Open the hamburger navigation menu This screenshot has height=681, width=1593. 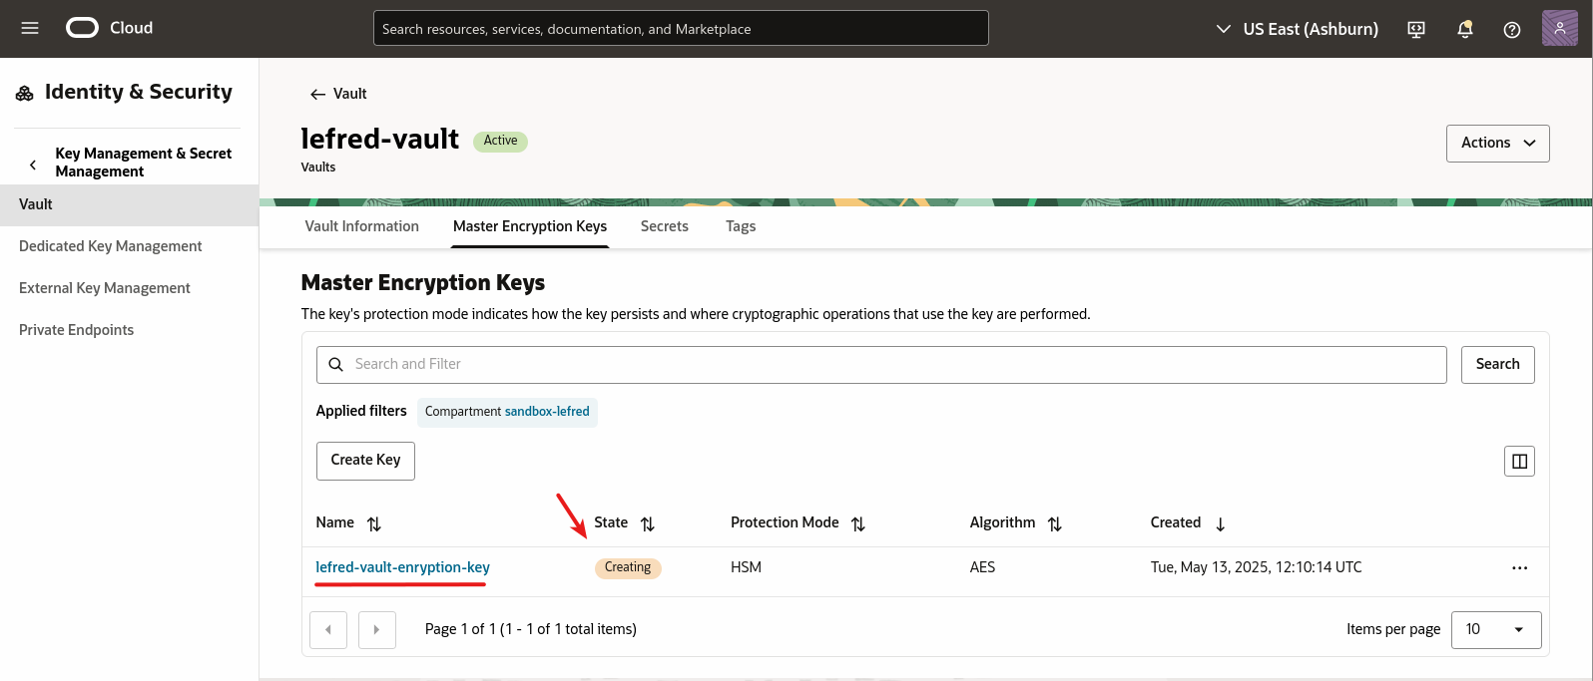[30, 28]
